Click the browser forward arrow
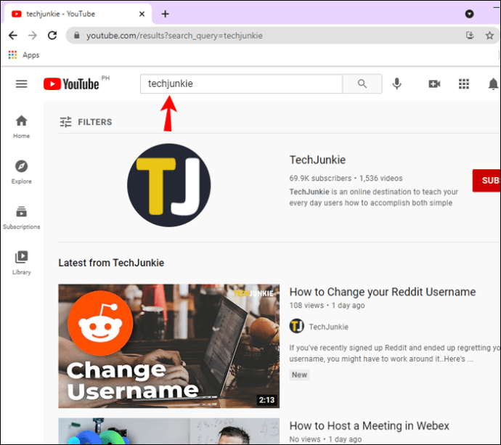The image size is (501, 445). click(x=33, y=35)
